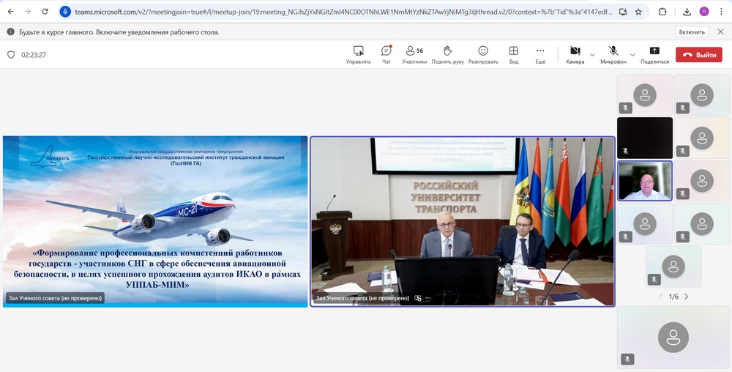Go to next participants page
This screenshot has width=732, height=372.
point(687,297)
